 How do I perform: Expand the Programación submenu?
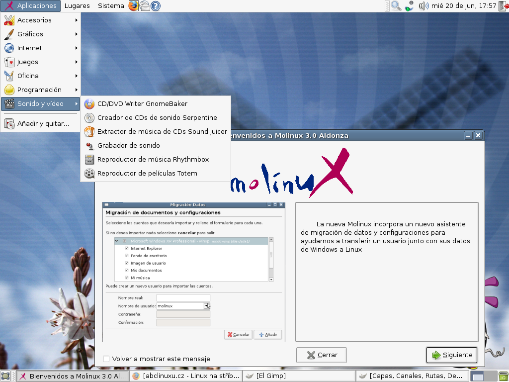[x=41, y=90]
